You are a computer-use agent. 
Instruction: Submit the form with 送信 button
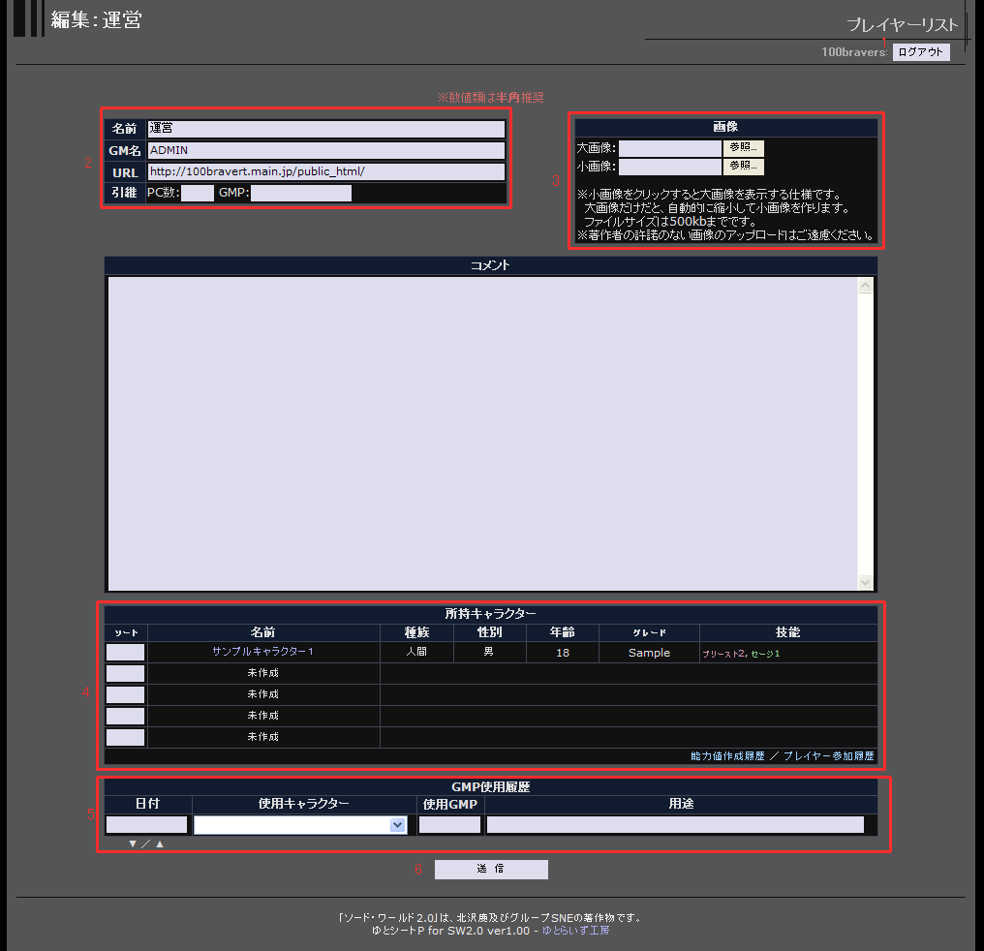point(491,870)
